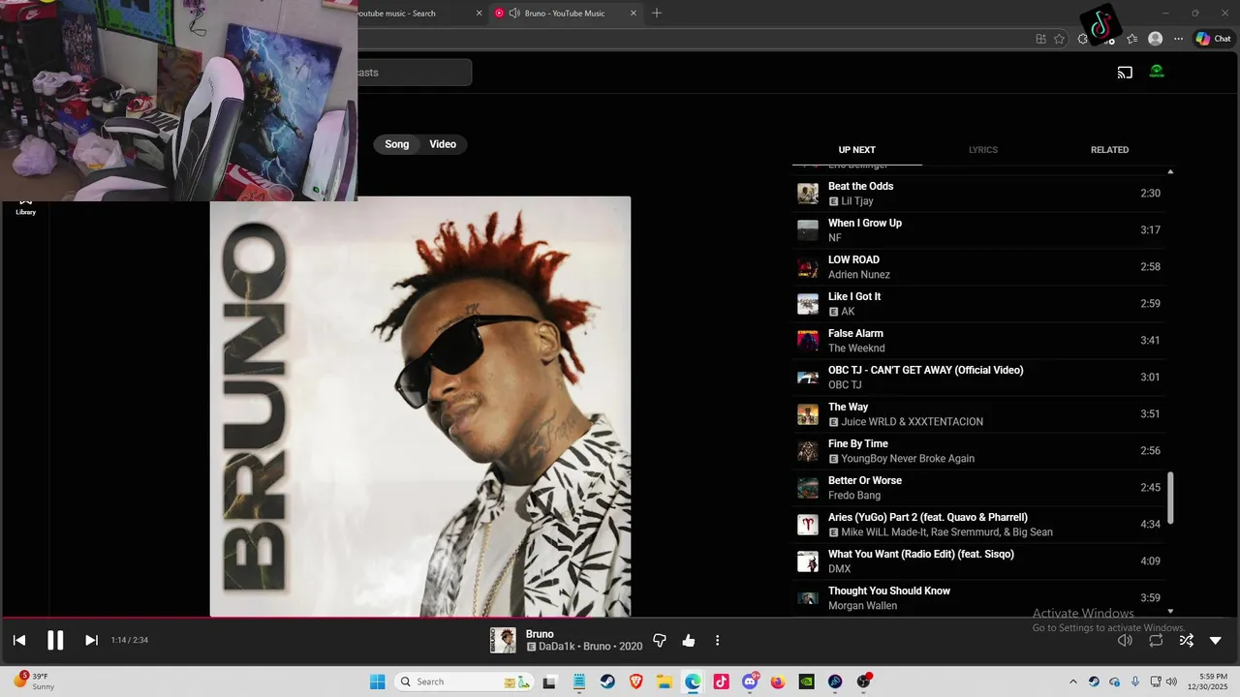Screen dimensions: 1240x697
Task: Show hidden system tray icons chevron
Action: click(x=1072, y=682)
